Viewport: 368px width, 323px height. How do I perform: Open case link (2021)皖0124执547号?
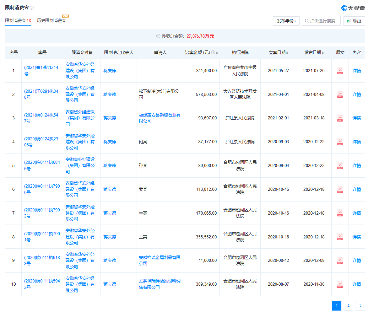pos(41,118)
